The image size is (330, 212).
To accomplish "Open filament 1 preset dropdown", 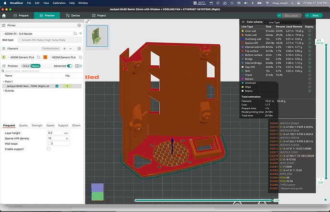I will [x=21, y=57].
